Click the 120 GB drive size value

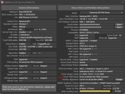click(x=82, y=19)
